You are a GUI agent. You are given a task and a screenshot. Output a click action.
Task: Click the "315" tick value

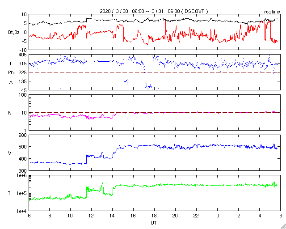(23, 64)
